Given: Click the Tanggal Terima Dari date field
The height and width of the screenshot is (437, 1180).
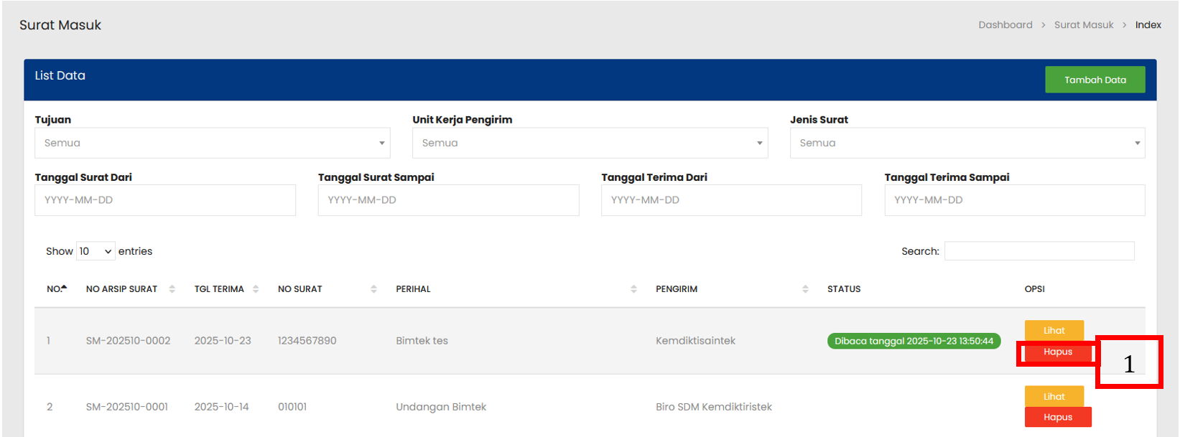Looking at the screenshot, I should [731, 200].
